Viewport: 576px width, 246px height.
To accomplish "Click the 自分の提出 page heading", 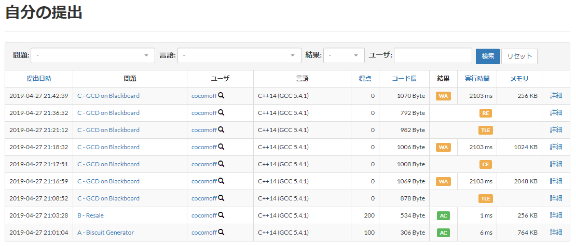I will [44, 12].
